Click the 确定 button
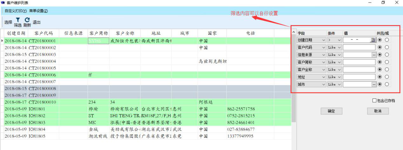 point(331,111)
